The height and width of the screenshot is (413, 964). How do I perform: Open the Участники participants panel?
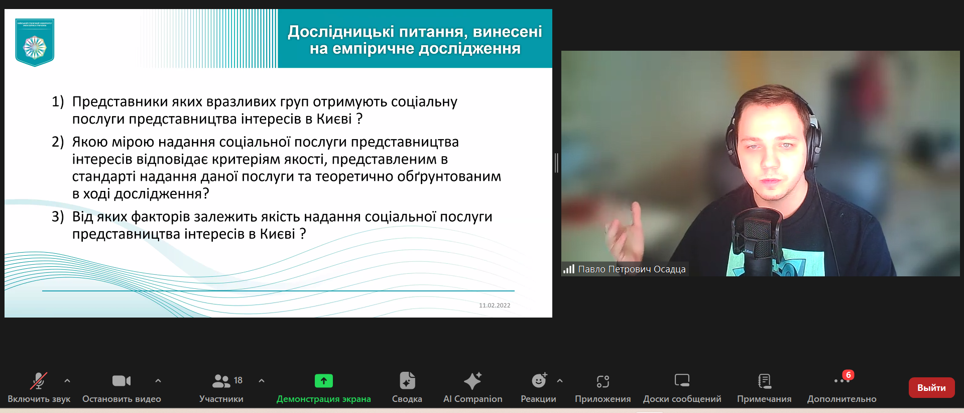pyautogui.click(x=221, y=382)
